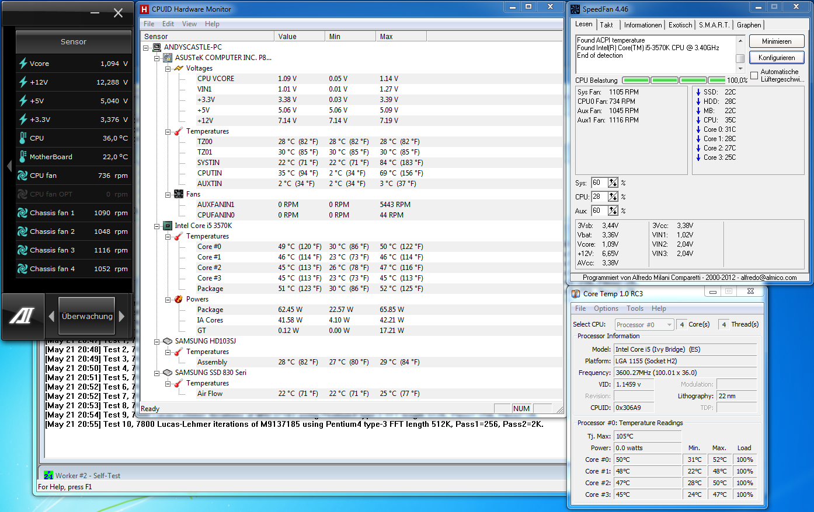Image resolution: width=814 pixels, height=512 pixels.
Task: Click the Chassis fan 1 icon
Action: point(23,213)
